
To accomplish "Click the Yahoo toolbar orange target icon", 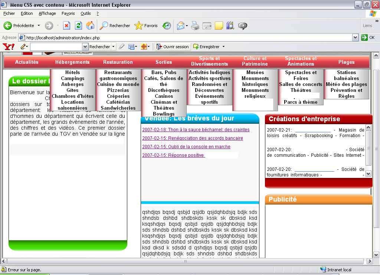I will click(144, 46).
